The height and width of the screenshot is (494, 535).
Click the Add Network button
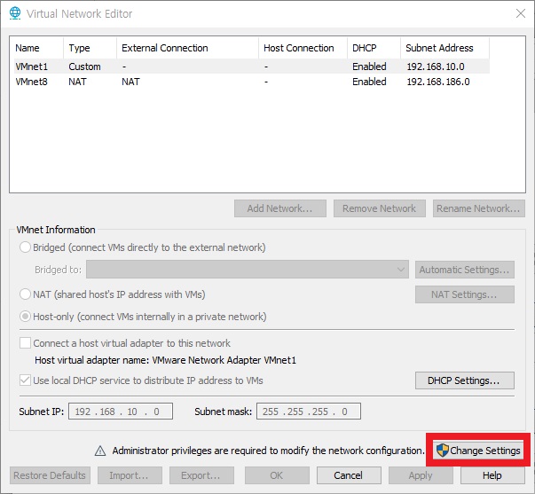280,208
